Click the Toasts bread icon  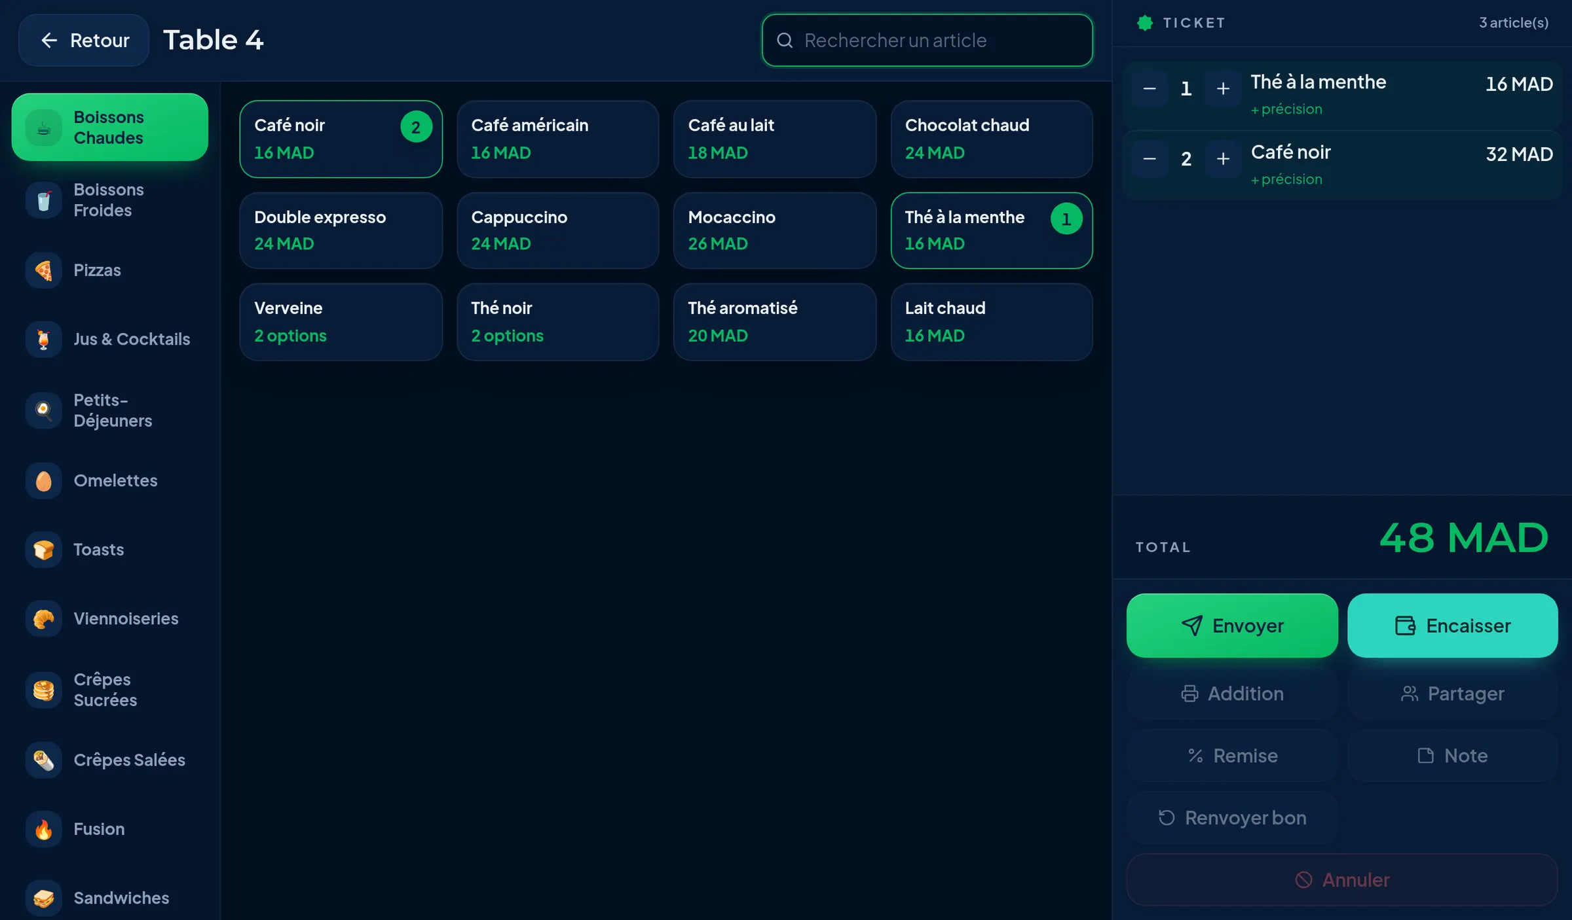44,550
